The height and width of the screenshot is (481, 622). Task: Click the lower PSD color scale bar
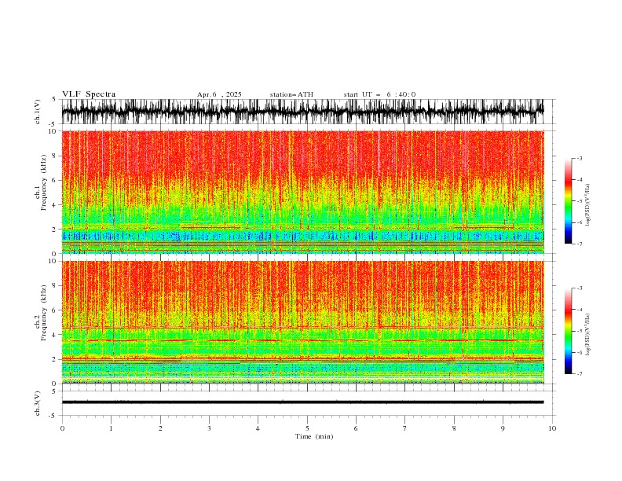pyautogui.click(x=568, y=331)
